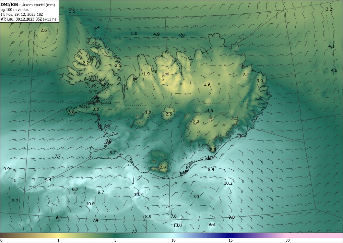
Task: Click the 10.2 value on the map
Action: (x=228, y=183)
